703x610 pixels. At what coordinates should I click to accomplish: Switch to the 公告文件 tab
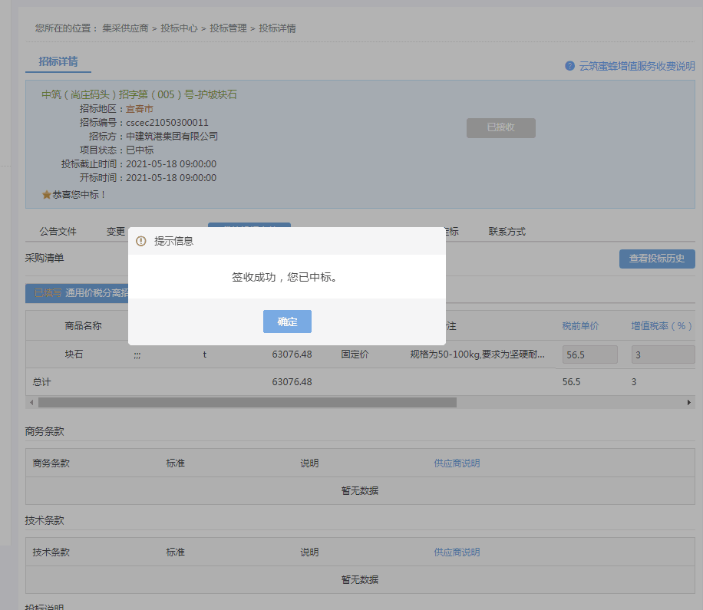point(58,232)
